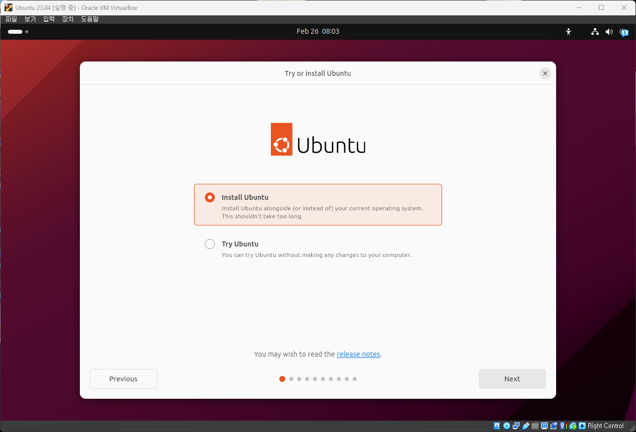Click the Try Ubuntu description text
This screenshot has height=432, width=636.
317,255
